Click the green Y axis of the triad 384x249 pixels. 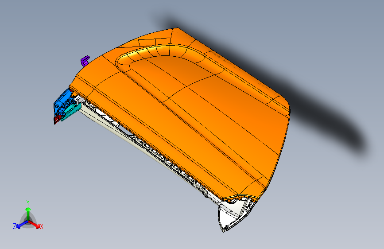(x=28, y=214)
